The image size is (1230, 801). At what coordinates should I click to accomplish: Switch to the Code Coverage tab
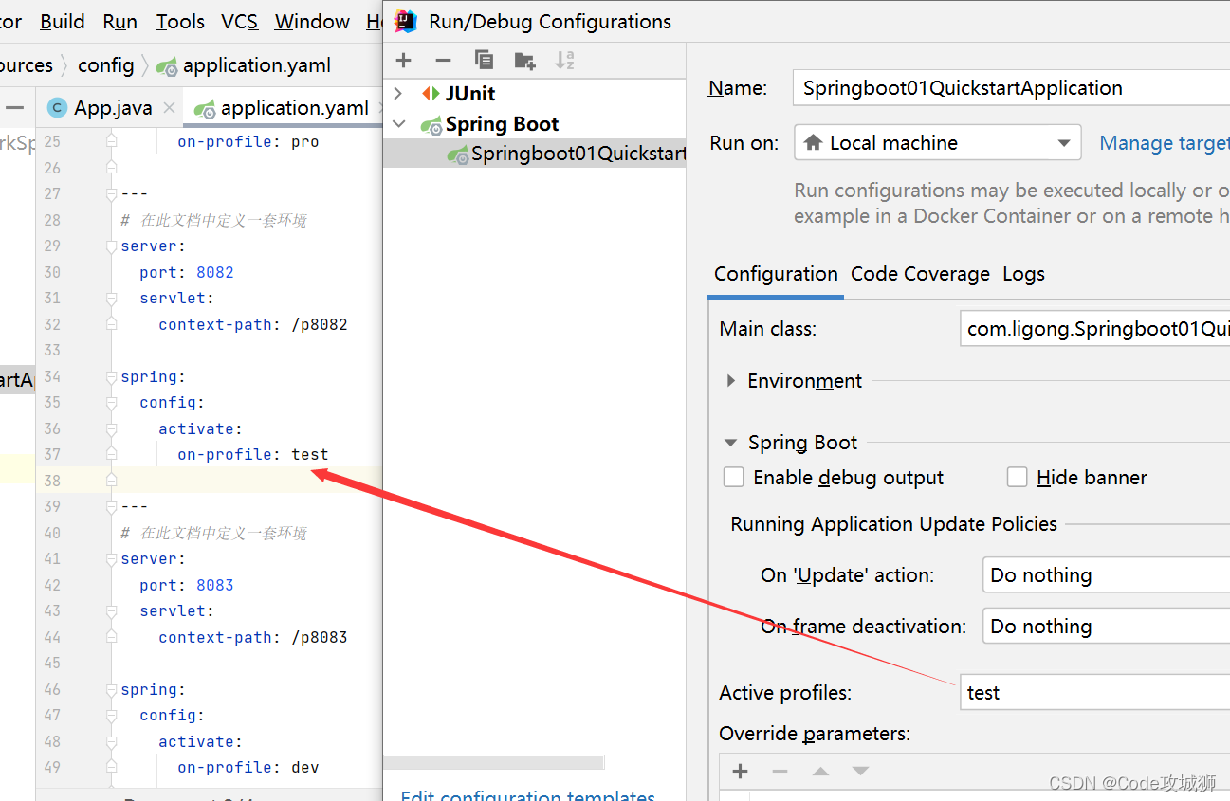920,274
